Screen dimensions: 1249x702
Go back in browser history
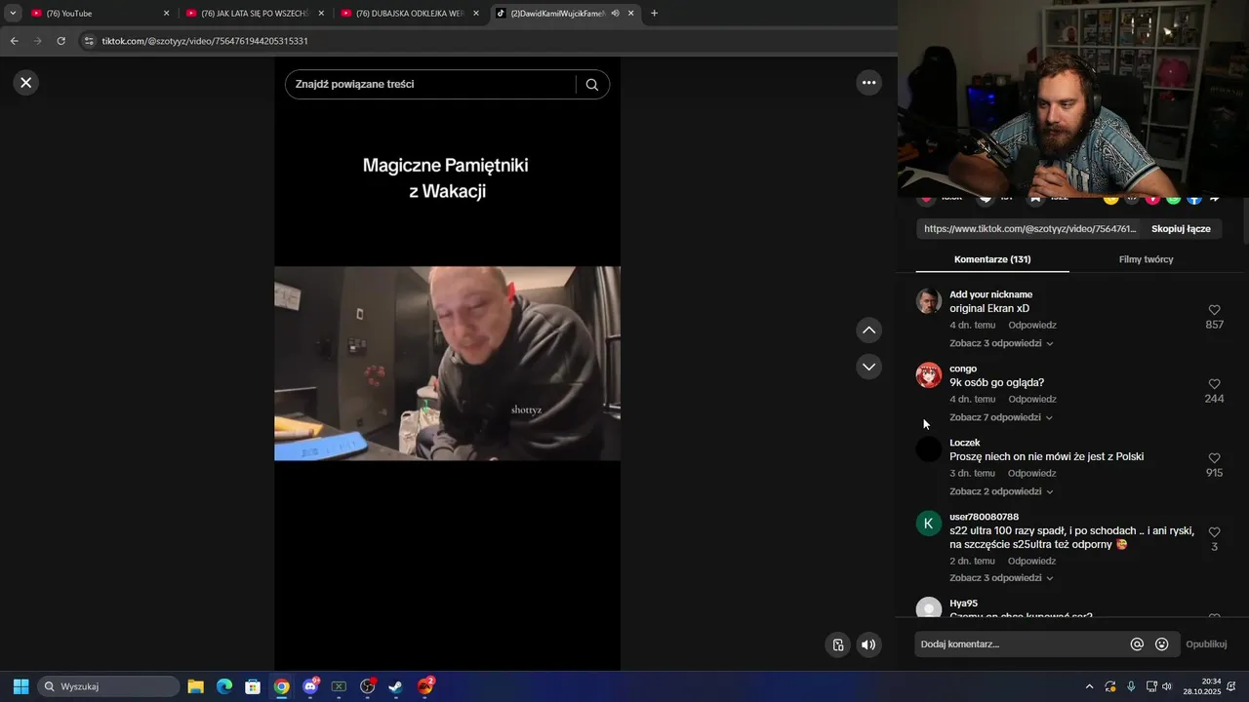(14, 41)
